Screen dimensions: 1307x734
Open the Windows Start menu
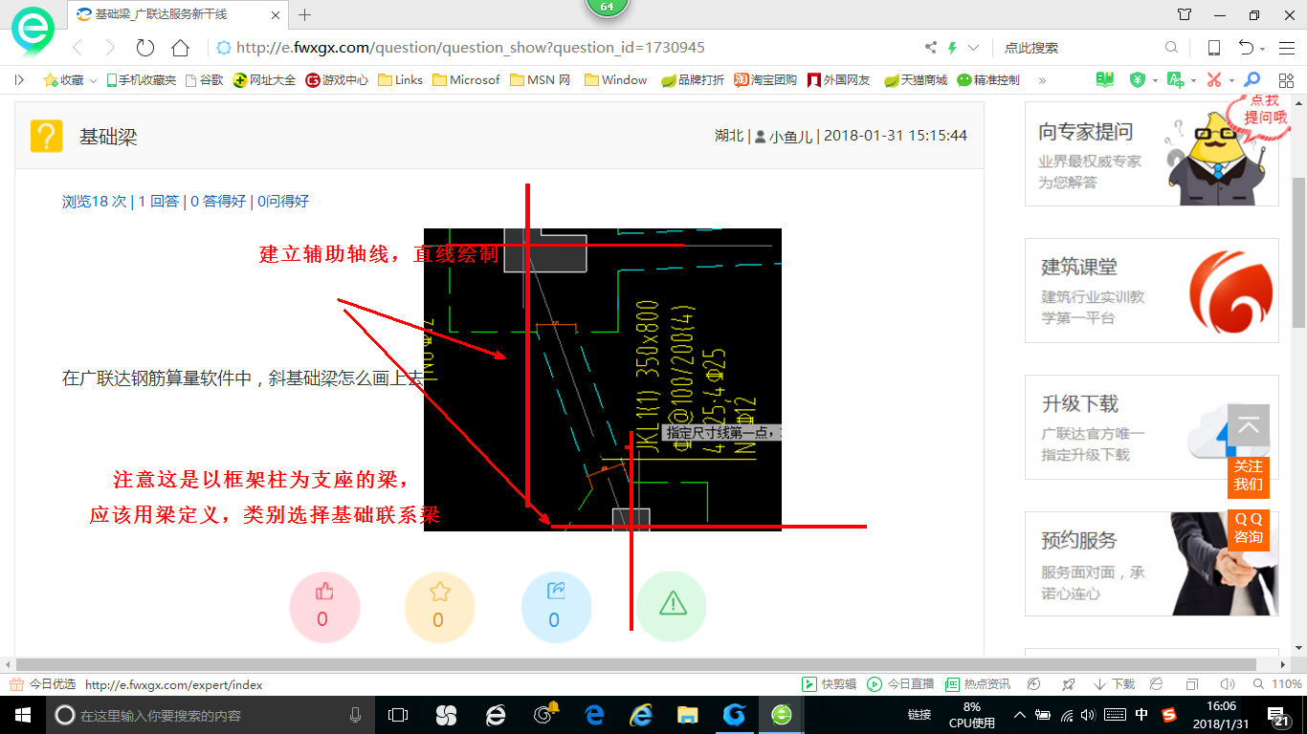[22, 715]
